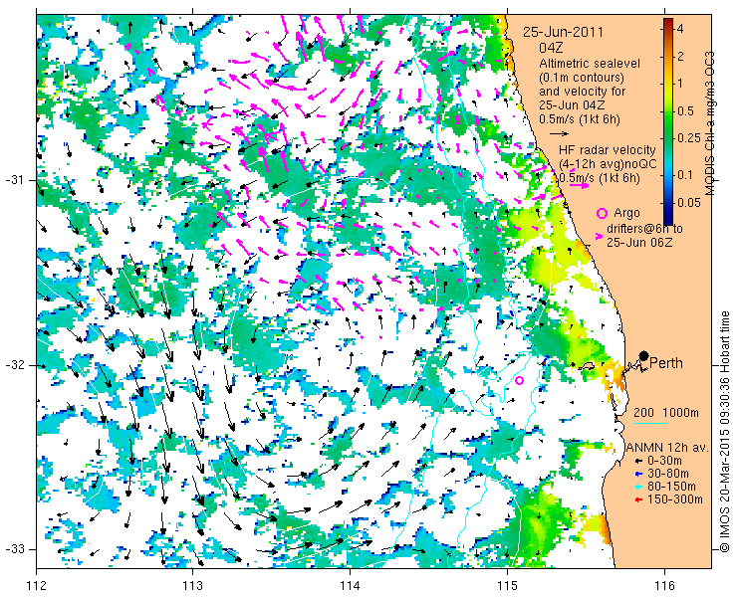The image size is (737, 597).
Task: Click the 'drifters@6h to' legend text
Action: coord(644,228)
